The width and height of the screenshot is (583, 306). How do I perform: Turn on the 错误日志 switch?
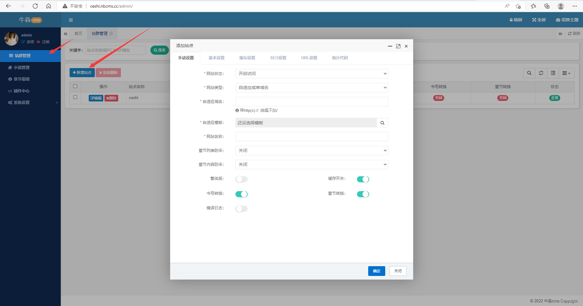pos(242,209)
